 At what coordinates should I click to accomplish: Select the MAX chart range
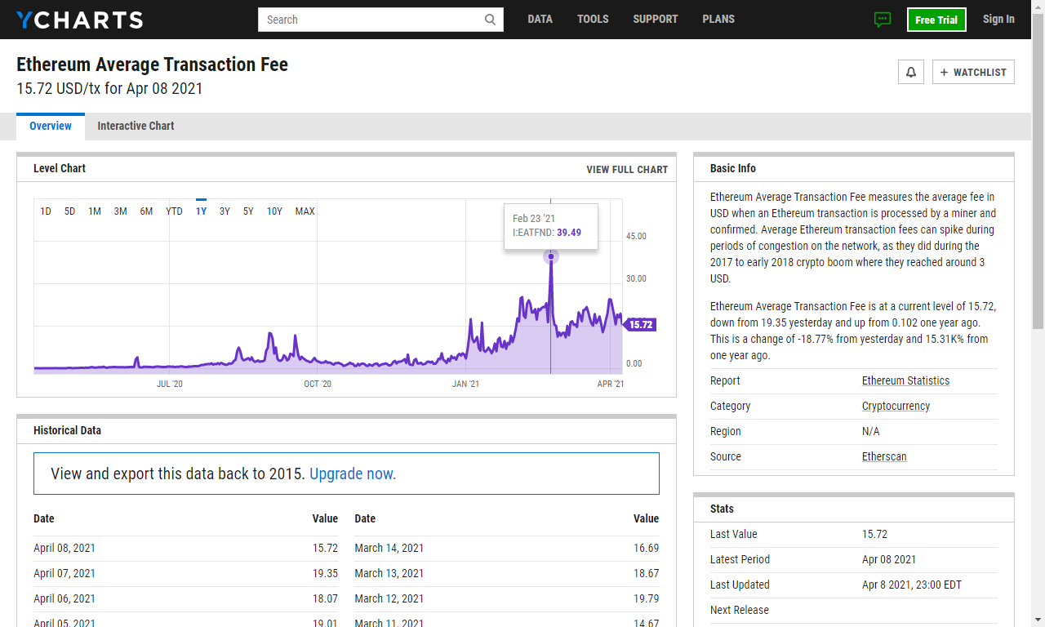pyautogui.click(x=305, y=211)
